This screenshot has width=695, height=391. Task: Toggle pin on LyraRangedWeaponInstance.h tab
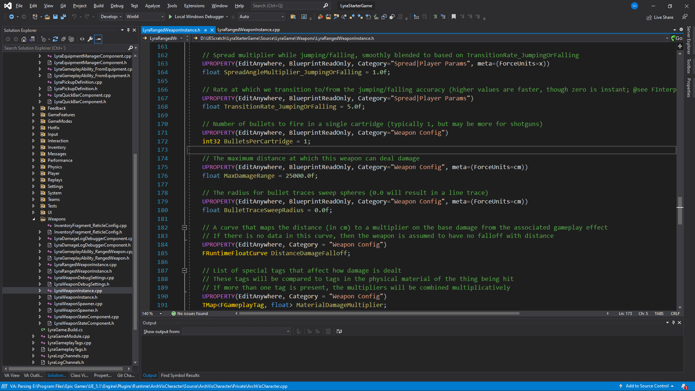tap(206, 30)
